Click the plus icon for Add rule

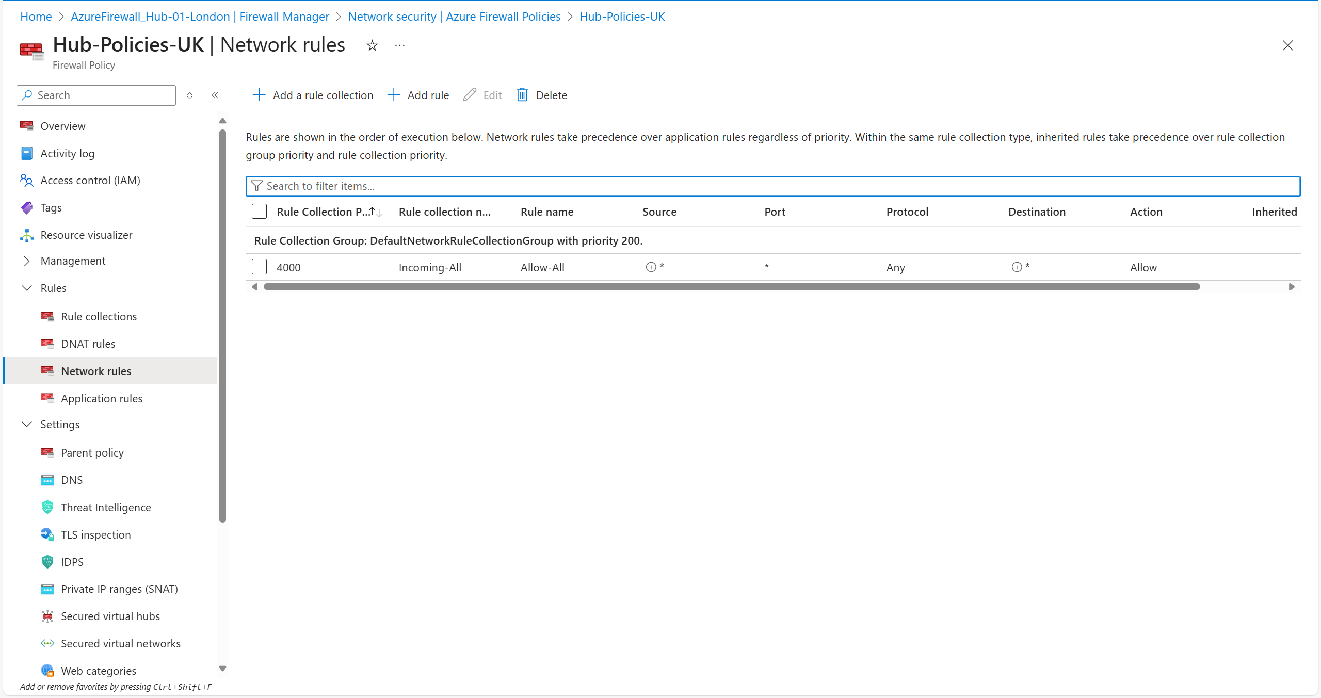point(394,95)
